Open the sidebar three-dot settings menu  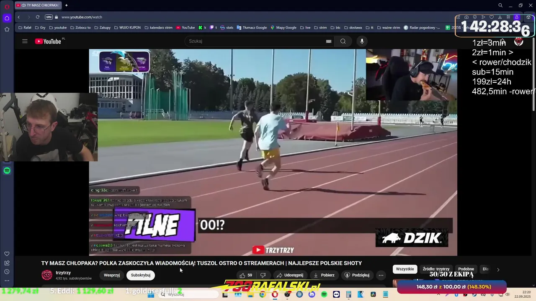pos(7,281)
